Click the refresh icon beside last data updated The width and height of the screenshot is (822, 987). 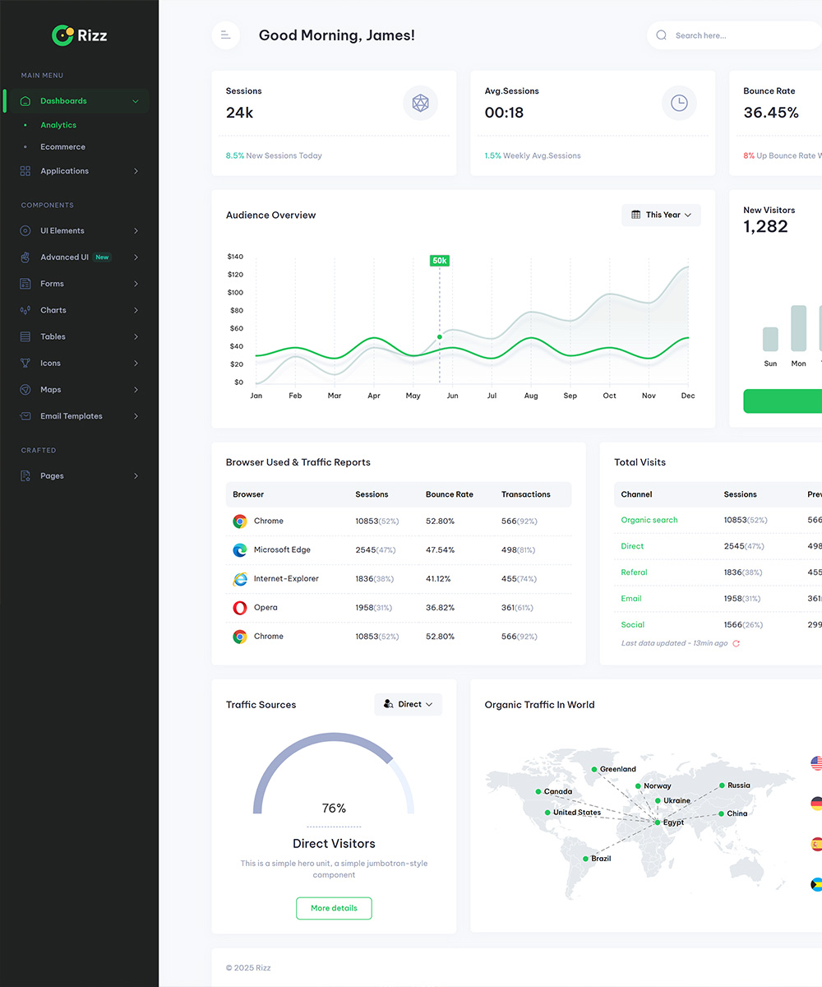pos(736,643)
